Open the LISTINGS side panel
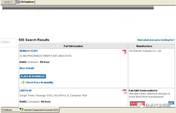Screen dimensions: 176x113 [x=8, y=43]
